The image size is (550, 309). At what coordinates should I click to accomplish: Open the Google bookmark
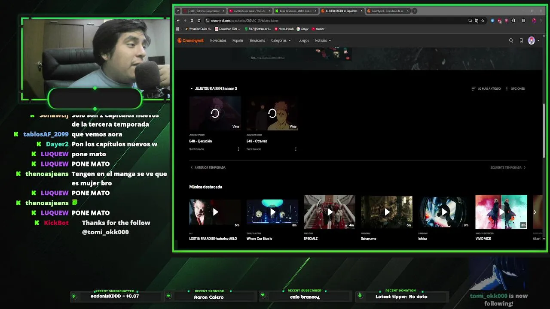(302, 29)
